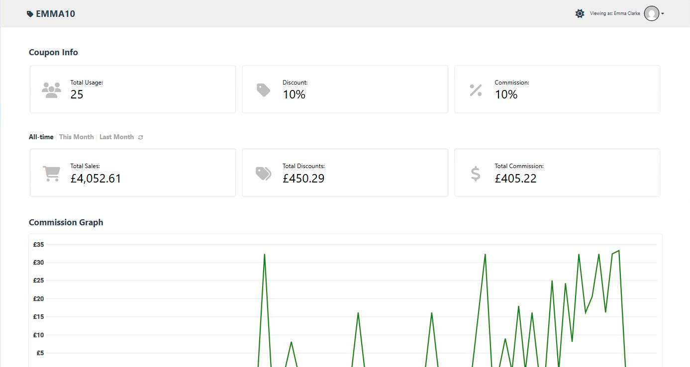Click the Discount tag icon

coord(263,90)
